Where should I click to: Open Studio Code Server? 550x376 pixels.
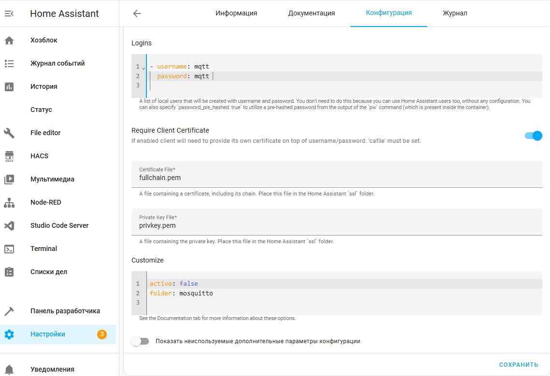(x=59, y=225)
